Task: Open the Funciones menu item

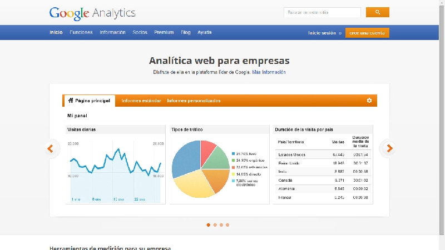Action: pos(81,32)
